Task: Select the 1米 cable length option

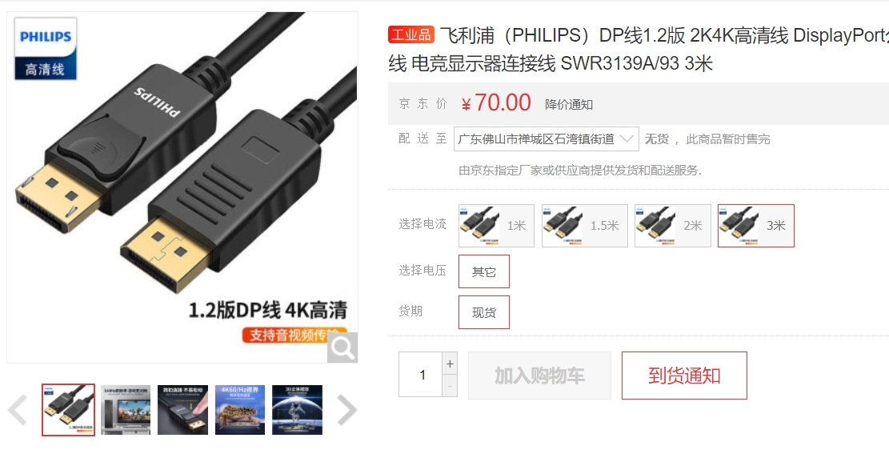Action: click(x=496, y=225)
